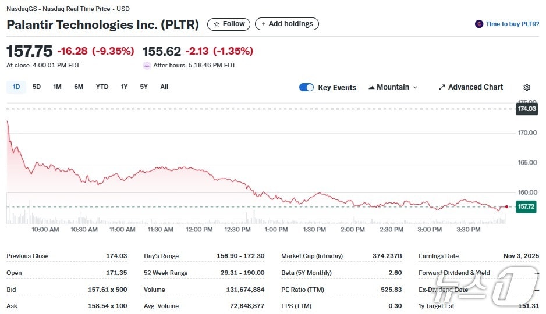
Task: Click the green 157.72 current price label
Action: (526, 206)
